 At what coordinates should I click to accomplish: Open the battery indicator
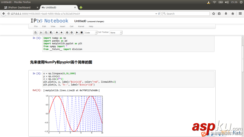point(221,2)
